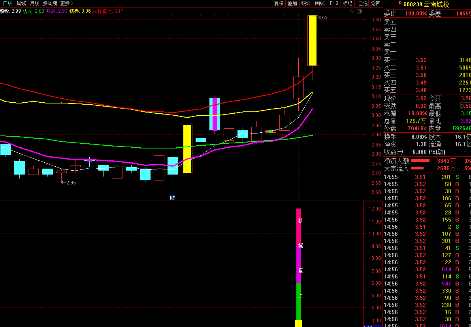The height and width of the screenshot is (327, 471).
Task: Click the 财 finance marker on the chart
Action: 172,198
